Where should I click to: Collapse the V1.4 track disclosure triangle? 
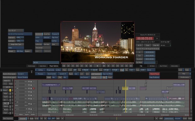click(x=17, y=88)
